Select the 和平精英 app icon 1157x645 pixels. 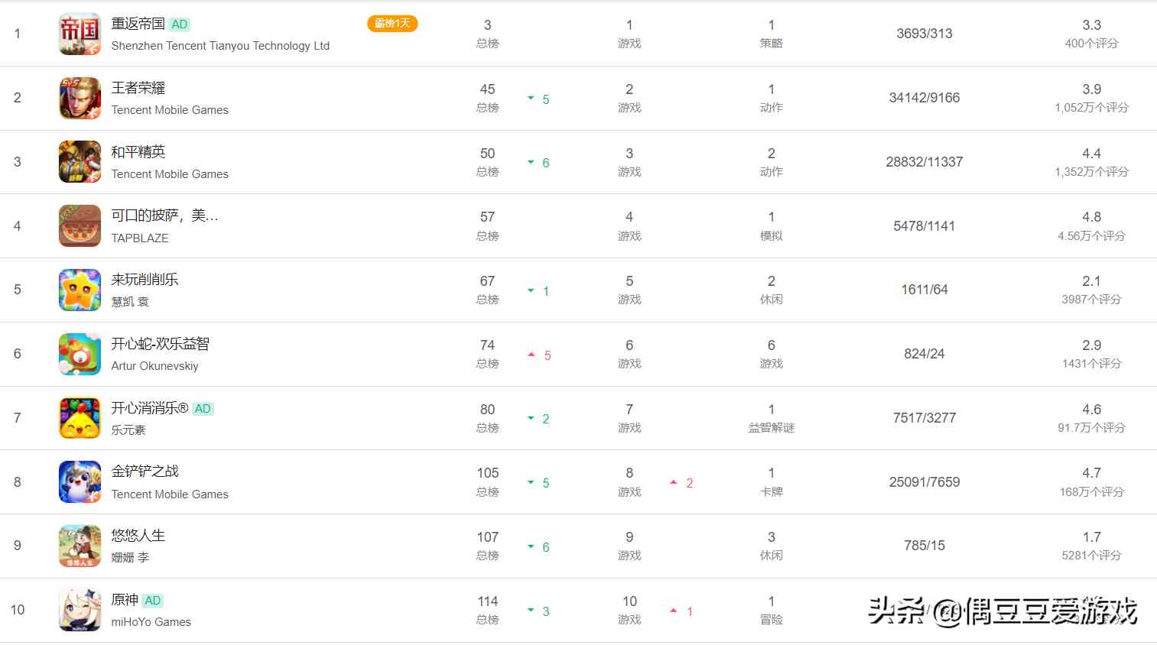80,162
